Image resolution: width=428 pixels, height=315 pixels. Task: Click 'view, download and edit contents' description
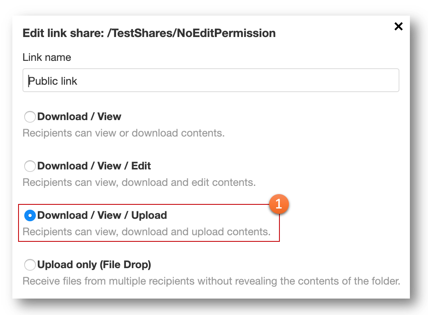pyautogui.click(x=139, y=183)
